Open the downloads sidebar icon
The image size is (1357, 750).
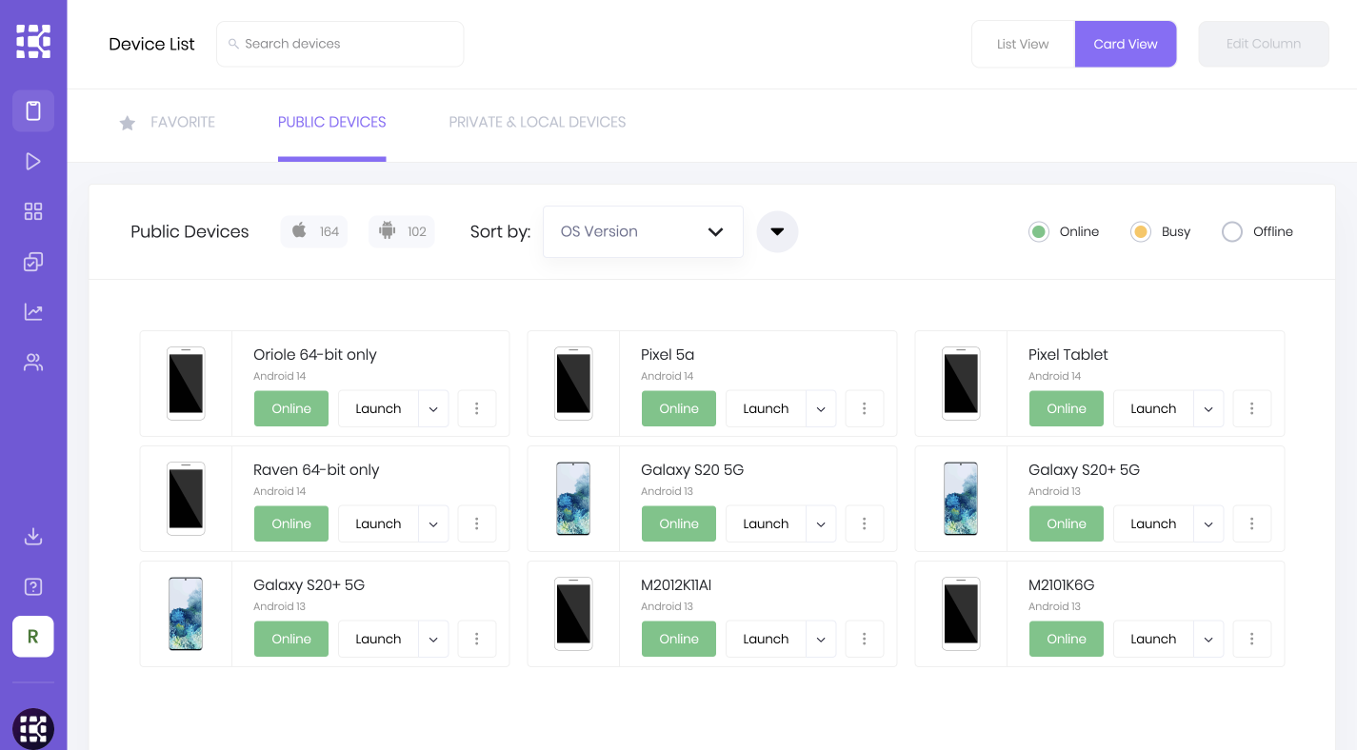click(x=33, y=536)
